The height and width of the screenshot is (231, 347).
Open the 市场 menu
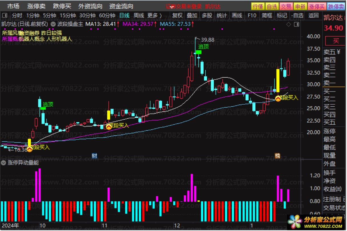click(13, 6)
